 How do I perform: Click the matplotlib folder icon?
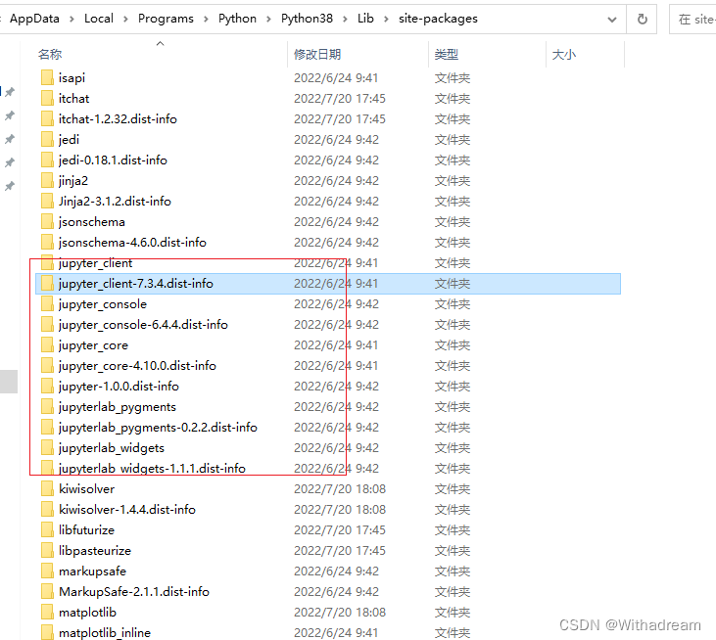point(47,612)
